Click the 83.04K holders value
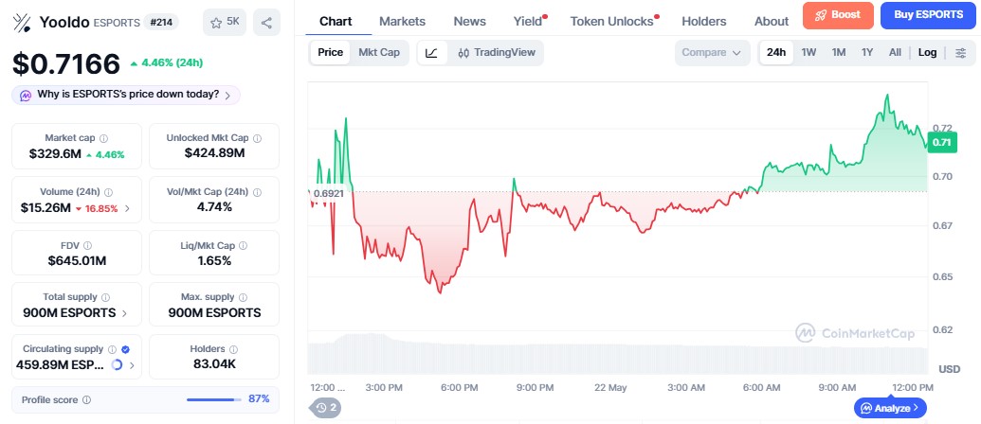The height and width of the screenshot is (424, 981). [x=214, y=364]
